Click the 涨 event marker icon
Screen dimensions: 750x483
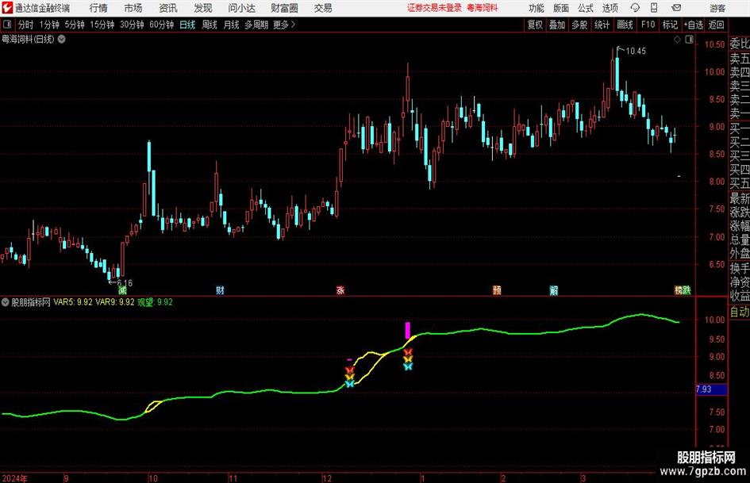[340, 290]
